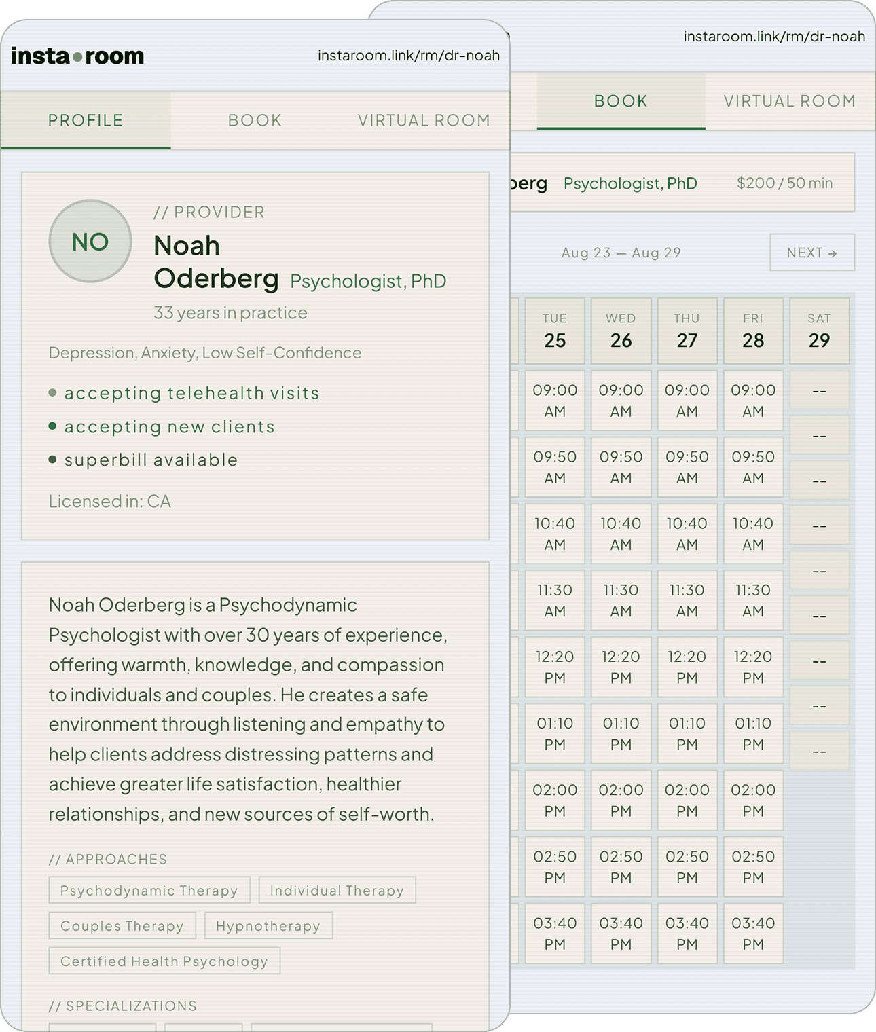Book the 02:00 PM slot on Thursday 27

687,800
